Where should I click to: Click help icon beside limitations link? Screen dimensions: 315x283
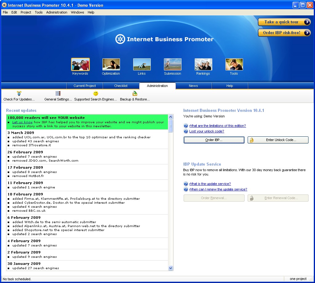click(x=186, y=126)
